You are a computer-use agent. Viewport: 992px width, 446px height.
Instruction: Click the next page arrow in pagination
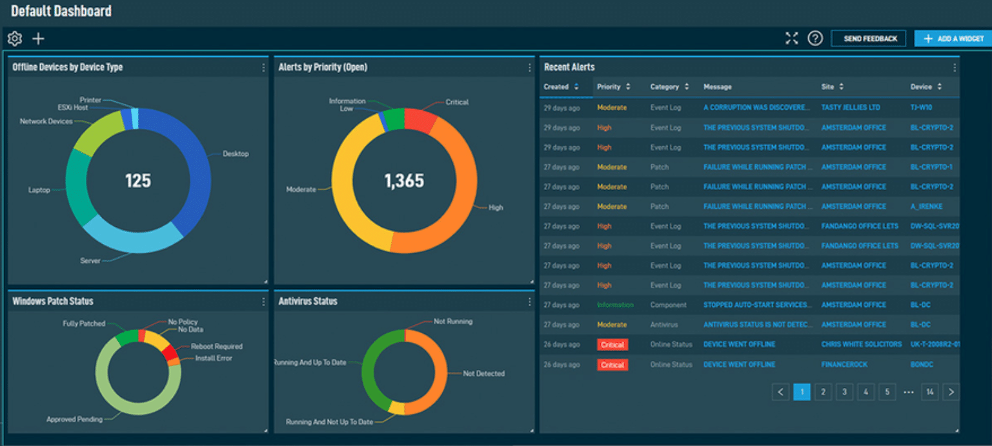click(951, 392)
